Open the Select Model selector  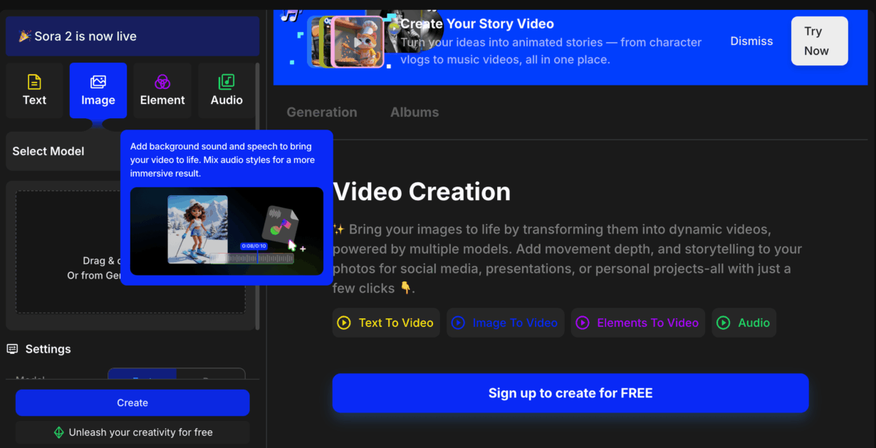coord(64,151)
